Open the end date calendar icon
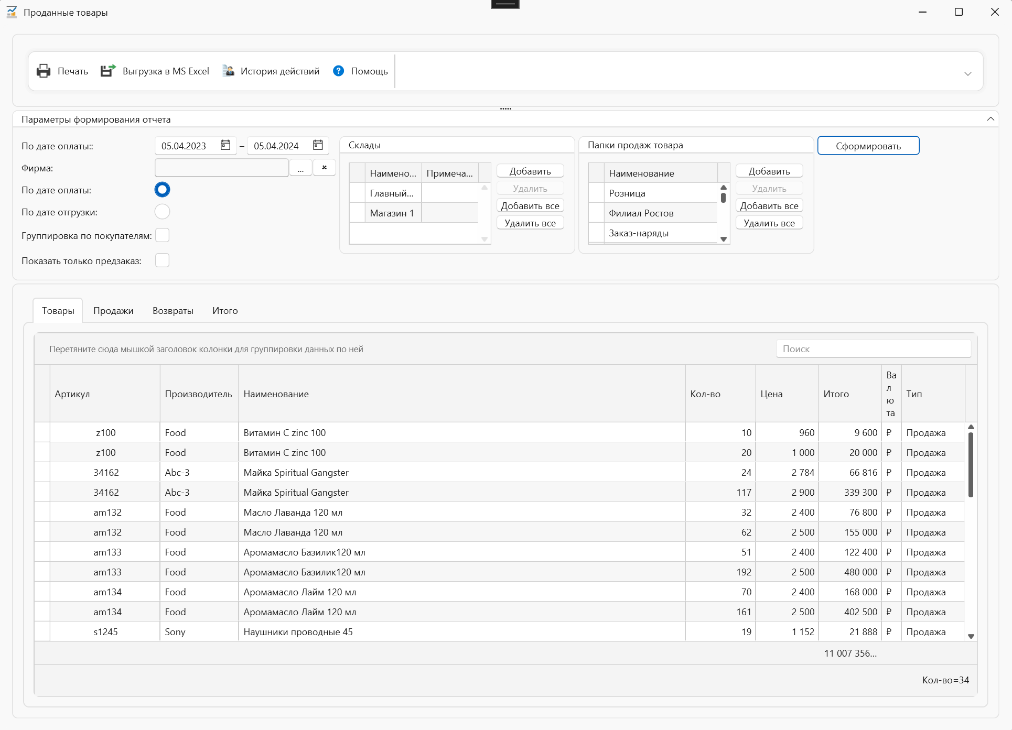 (318, 145)
